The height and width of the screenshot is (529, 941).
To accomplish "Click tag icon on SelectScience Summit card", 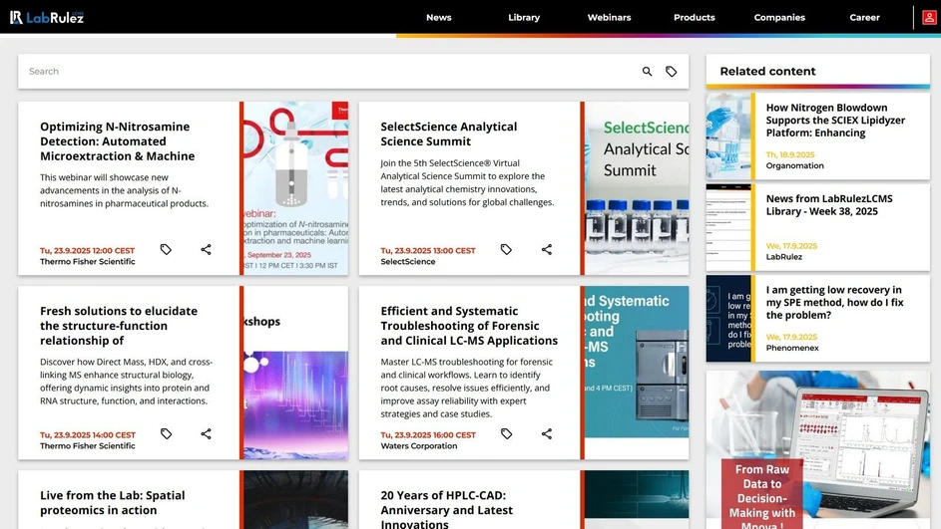I will (506, 250).
